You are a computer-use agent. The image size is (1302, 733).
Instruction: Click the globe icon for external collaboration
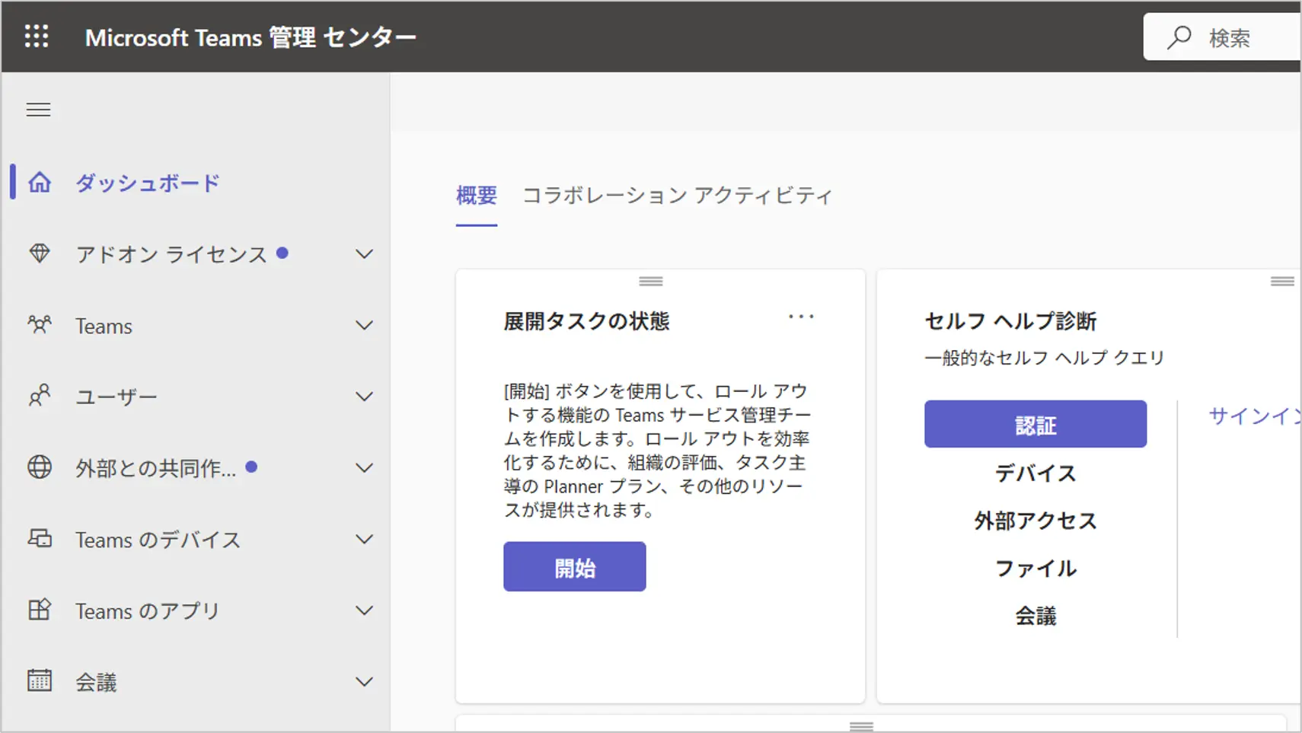click(x=40, y=467)
